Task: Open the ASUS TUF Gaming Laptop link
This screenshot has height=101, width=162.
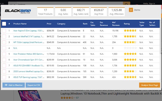Action: click(29, 77)
